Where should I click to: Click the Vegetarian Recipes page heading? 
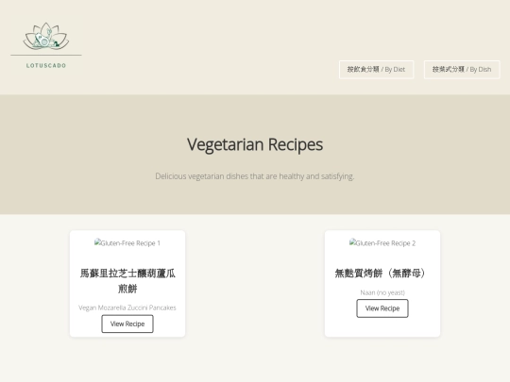(255, 144)
